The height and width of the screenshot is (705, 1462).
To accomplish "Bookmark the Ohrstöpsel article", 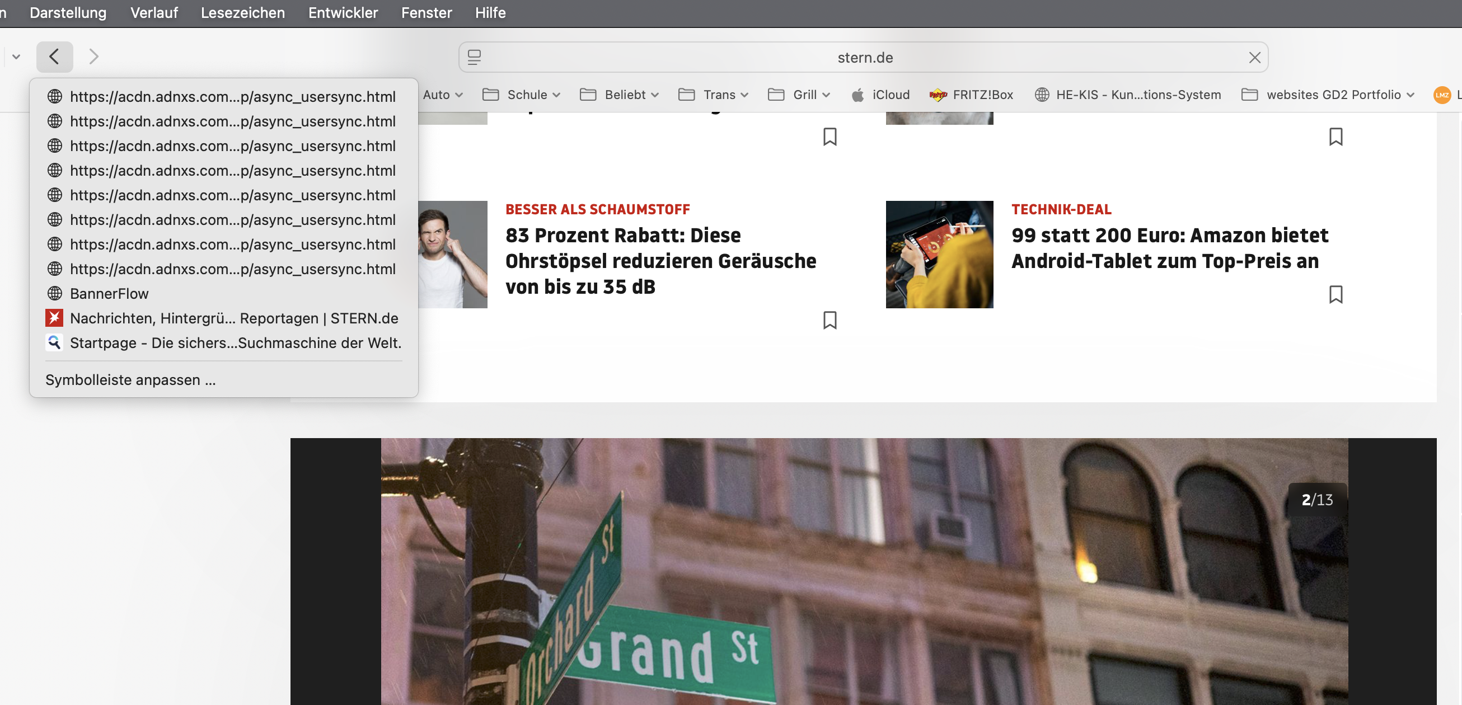I will (x=830, y=320).
